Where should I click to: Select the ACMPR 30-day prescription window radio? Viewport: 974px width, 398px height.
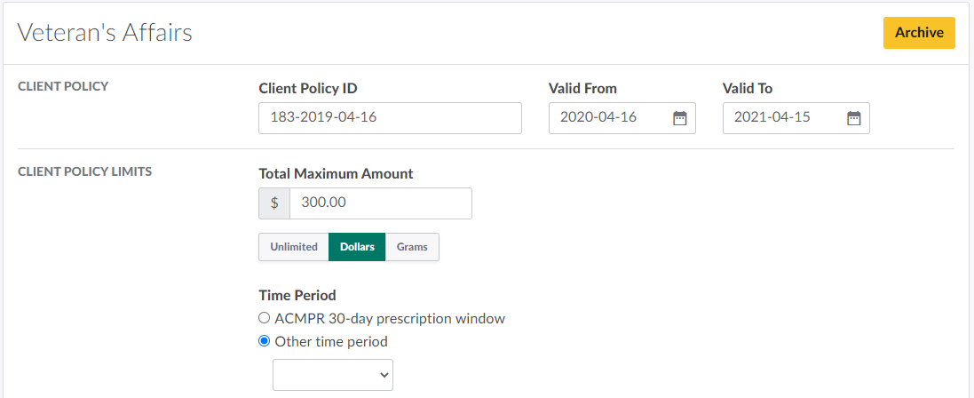tap(264, 318)
